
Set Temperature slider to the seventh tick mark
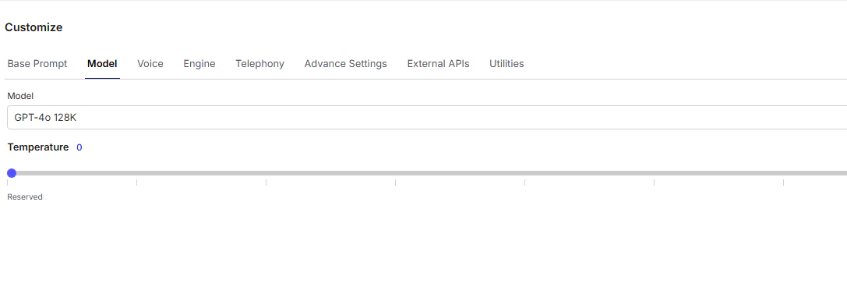point(783,173)
